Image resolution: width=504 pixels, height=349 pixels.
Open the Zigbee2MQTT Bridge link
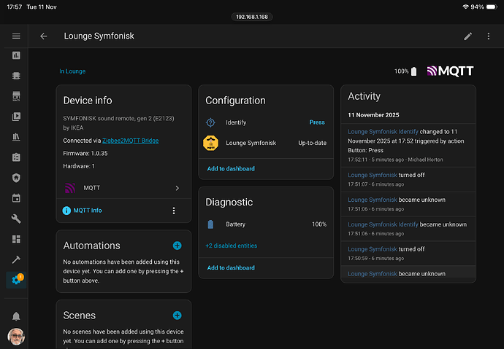click(131, 140)
